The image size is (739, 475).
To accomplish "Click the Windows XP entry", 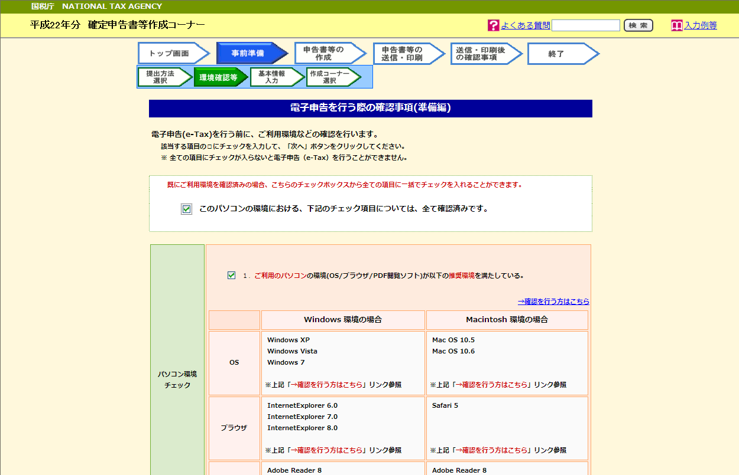I will tap(289, 340).
